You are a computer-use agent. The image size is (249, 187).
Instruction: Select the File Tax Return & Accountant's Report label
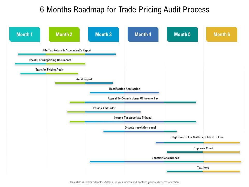[67, 50]
